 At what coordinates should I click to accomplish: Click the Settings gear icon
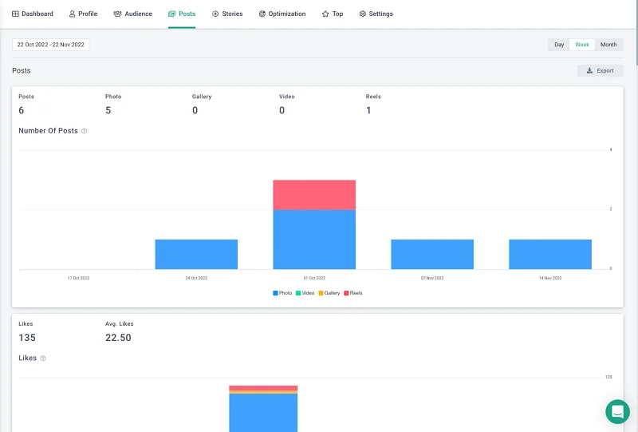click(x=363, y=14)
